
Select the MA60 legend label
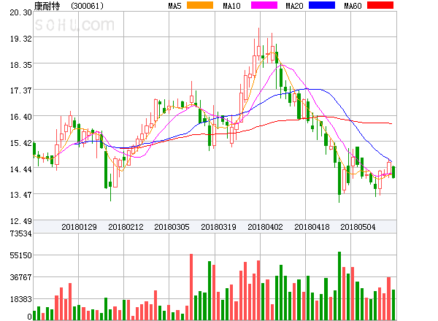point(353,6)
